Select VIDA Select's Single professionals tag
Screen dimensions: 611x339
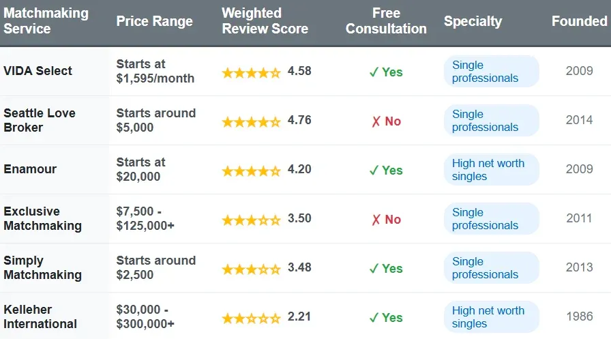click(x=491, y=72)
